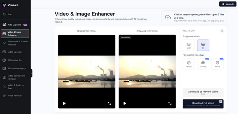Image resolution: width=238 pixels, height=114 pixels.
Task: Click Download Full Video
Action: [203, 104]
